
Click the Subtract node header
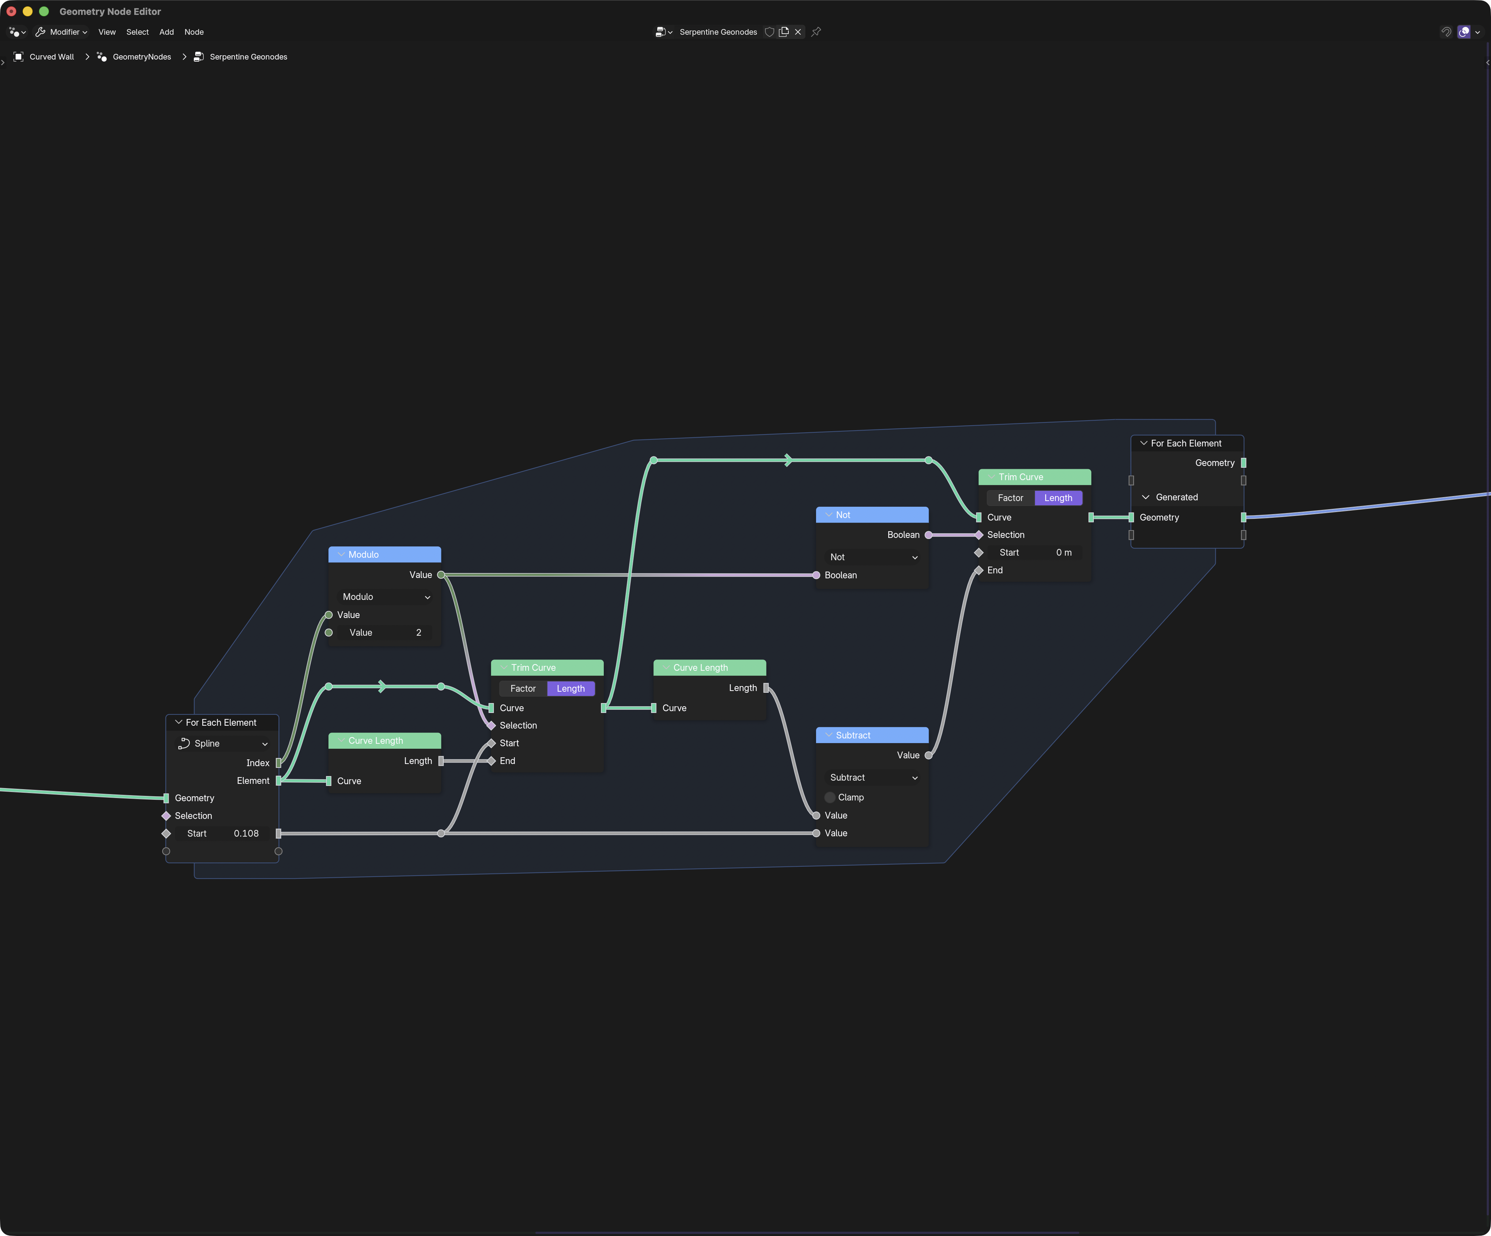click(x=873, y=735)
